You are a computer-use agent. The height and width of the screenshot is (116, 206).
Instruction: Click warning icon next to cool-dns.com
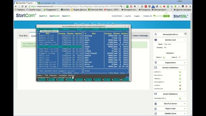coord(180,89)
